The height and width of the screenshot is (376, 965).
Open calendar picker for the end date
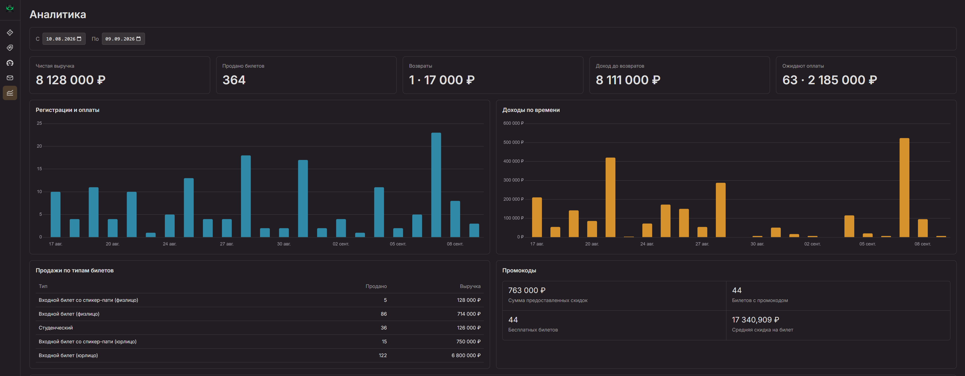(139, 39)
